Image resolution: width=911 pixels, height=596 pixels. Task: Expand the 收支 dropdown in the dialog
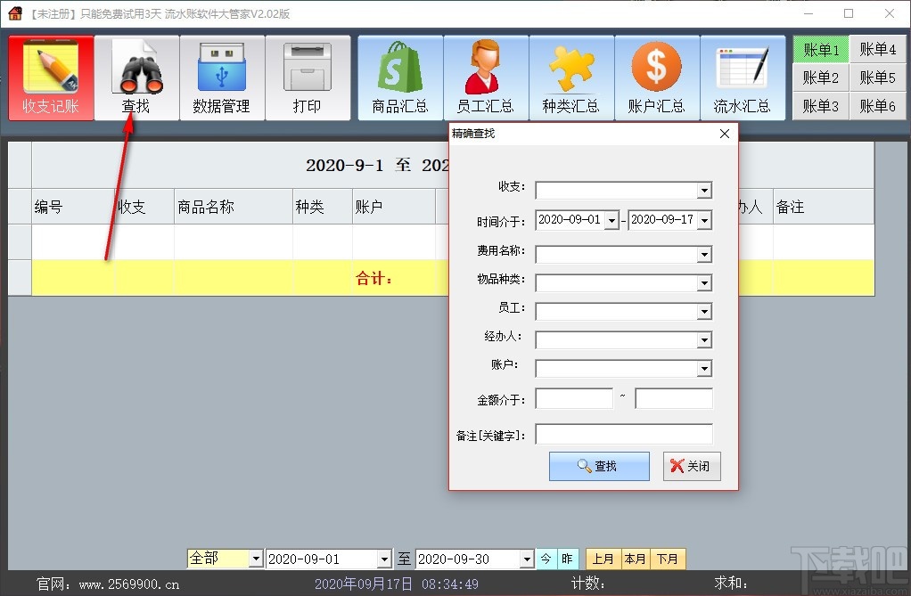703,190
